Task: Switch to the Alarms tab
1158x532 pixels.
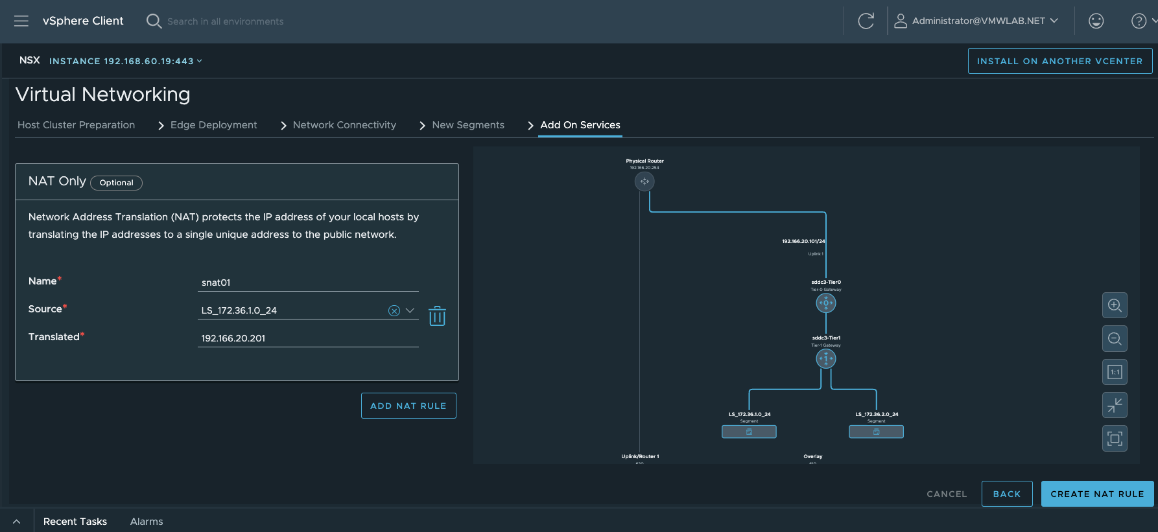Action: [147, 522]
